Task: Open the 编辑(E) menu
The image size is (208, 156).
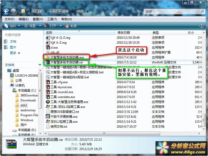Action: [24, 19]
